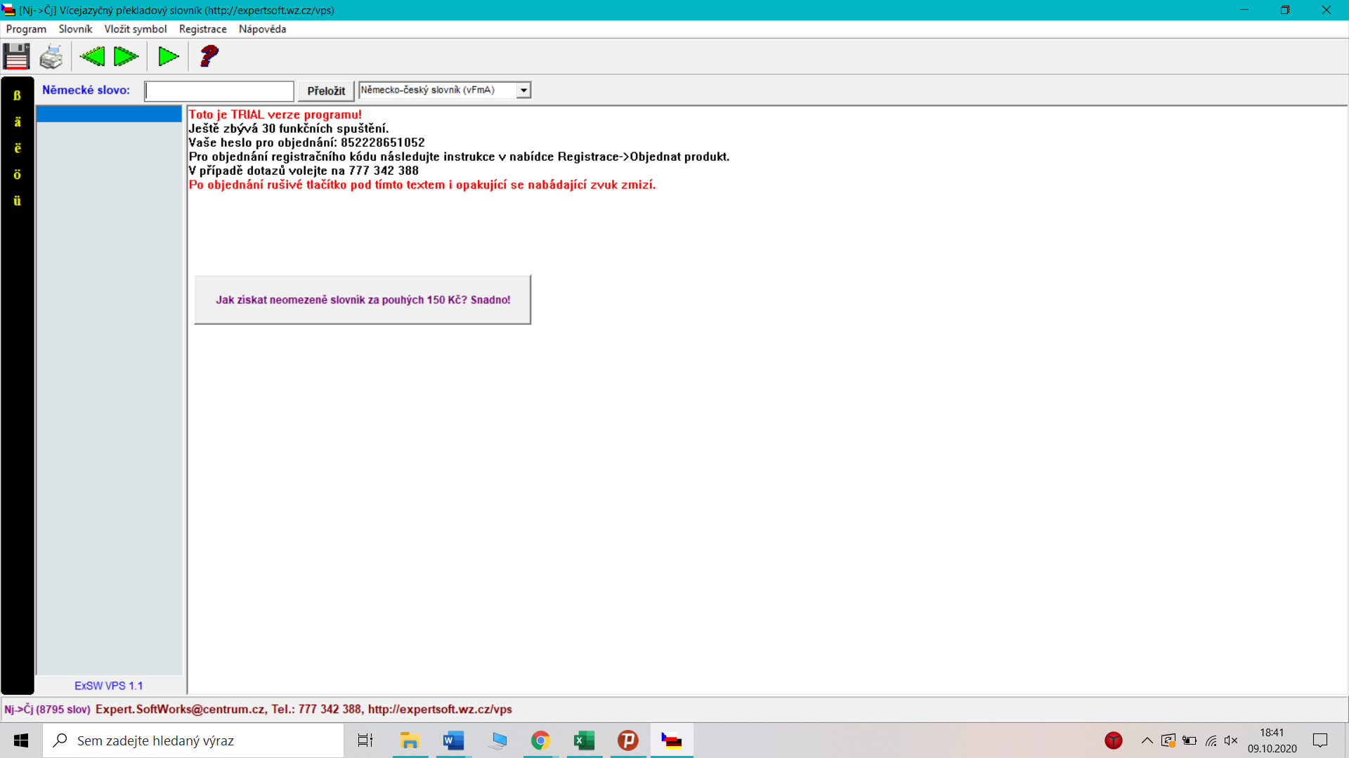Insert the ö symbol from sidebar
Screen dimensions: 1349x758
18,175
